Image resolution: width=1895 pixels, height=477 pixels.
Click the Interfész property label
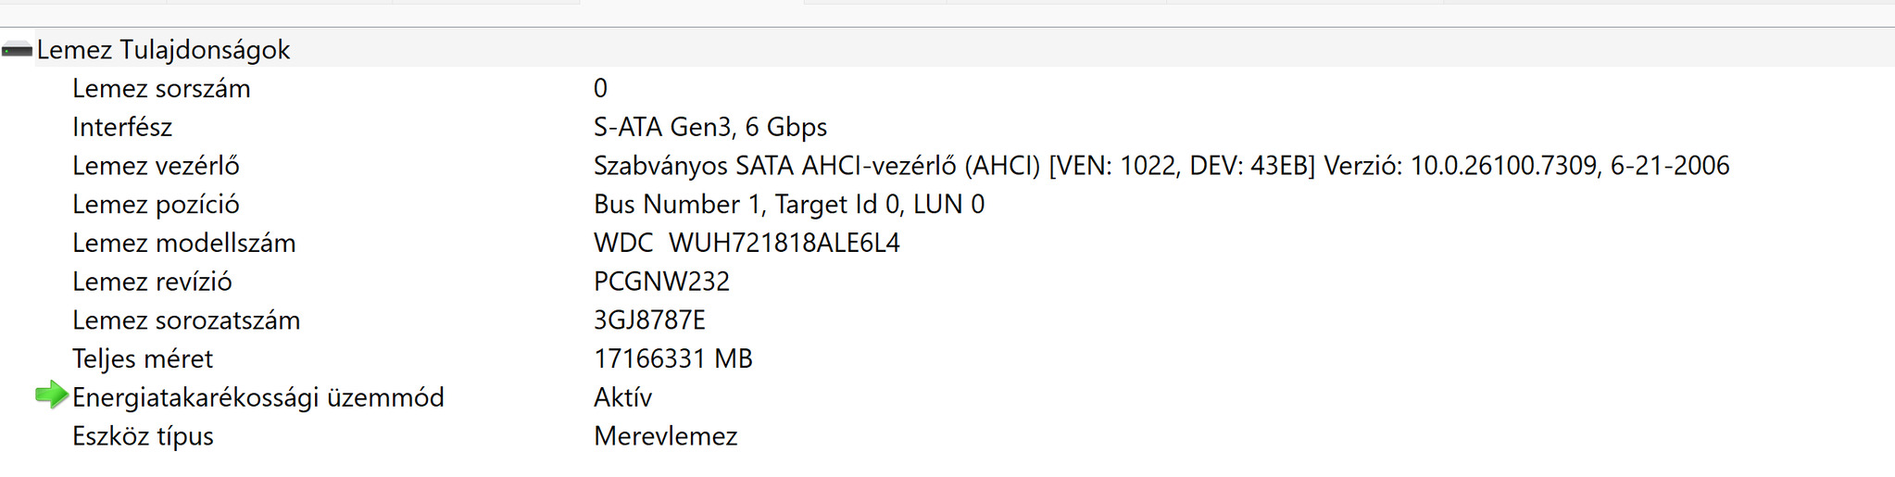point(122,127)
